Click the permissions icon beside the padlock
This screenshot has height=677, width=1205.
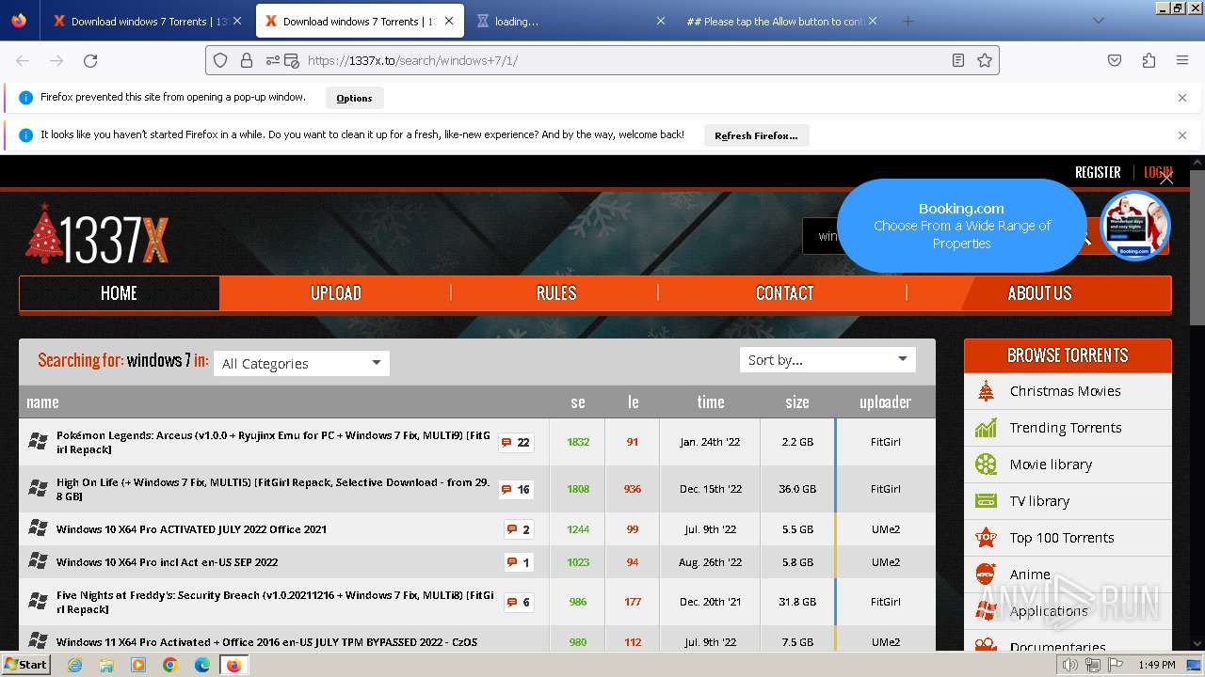273,60
